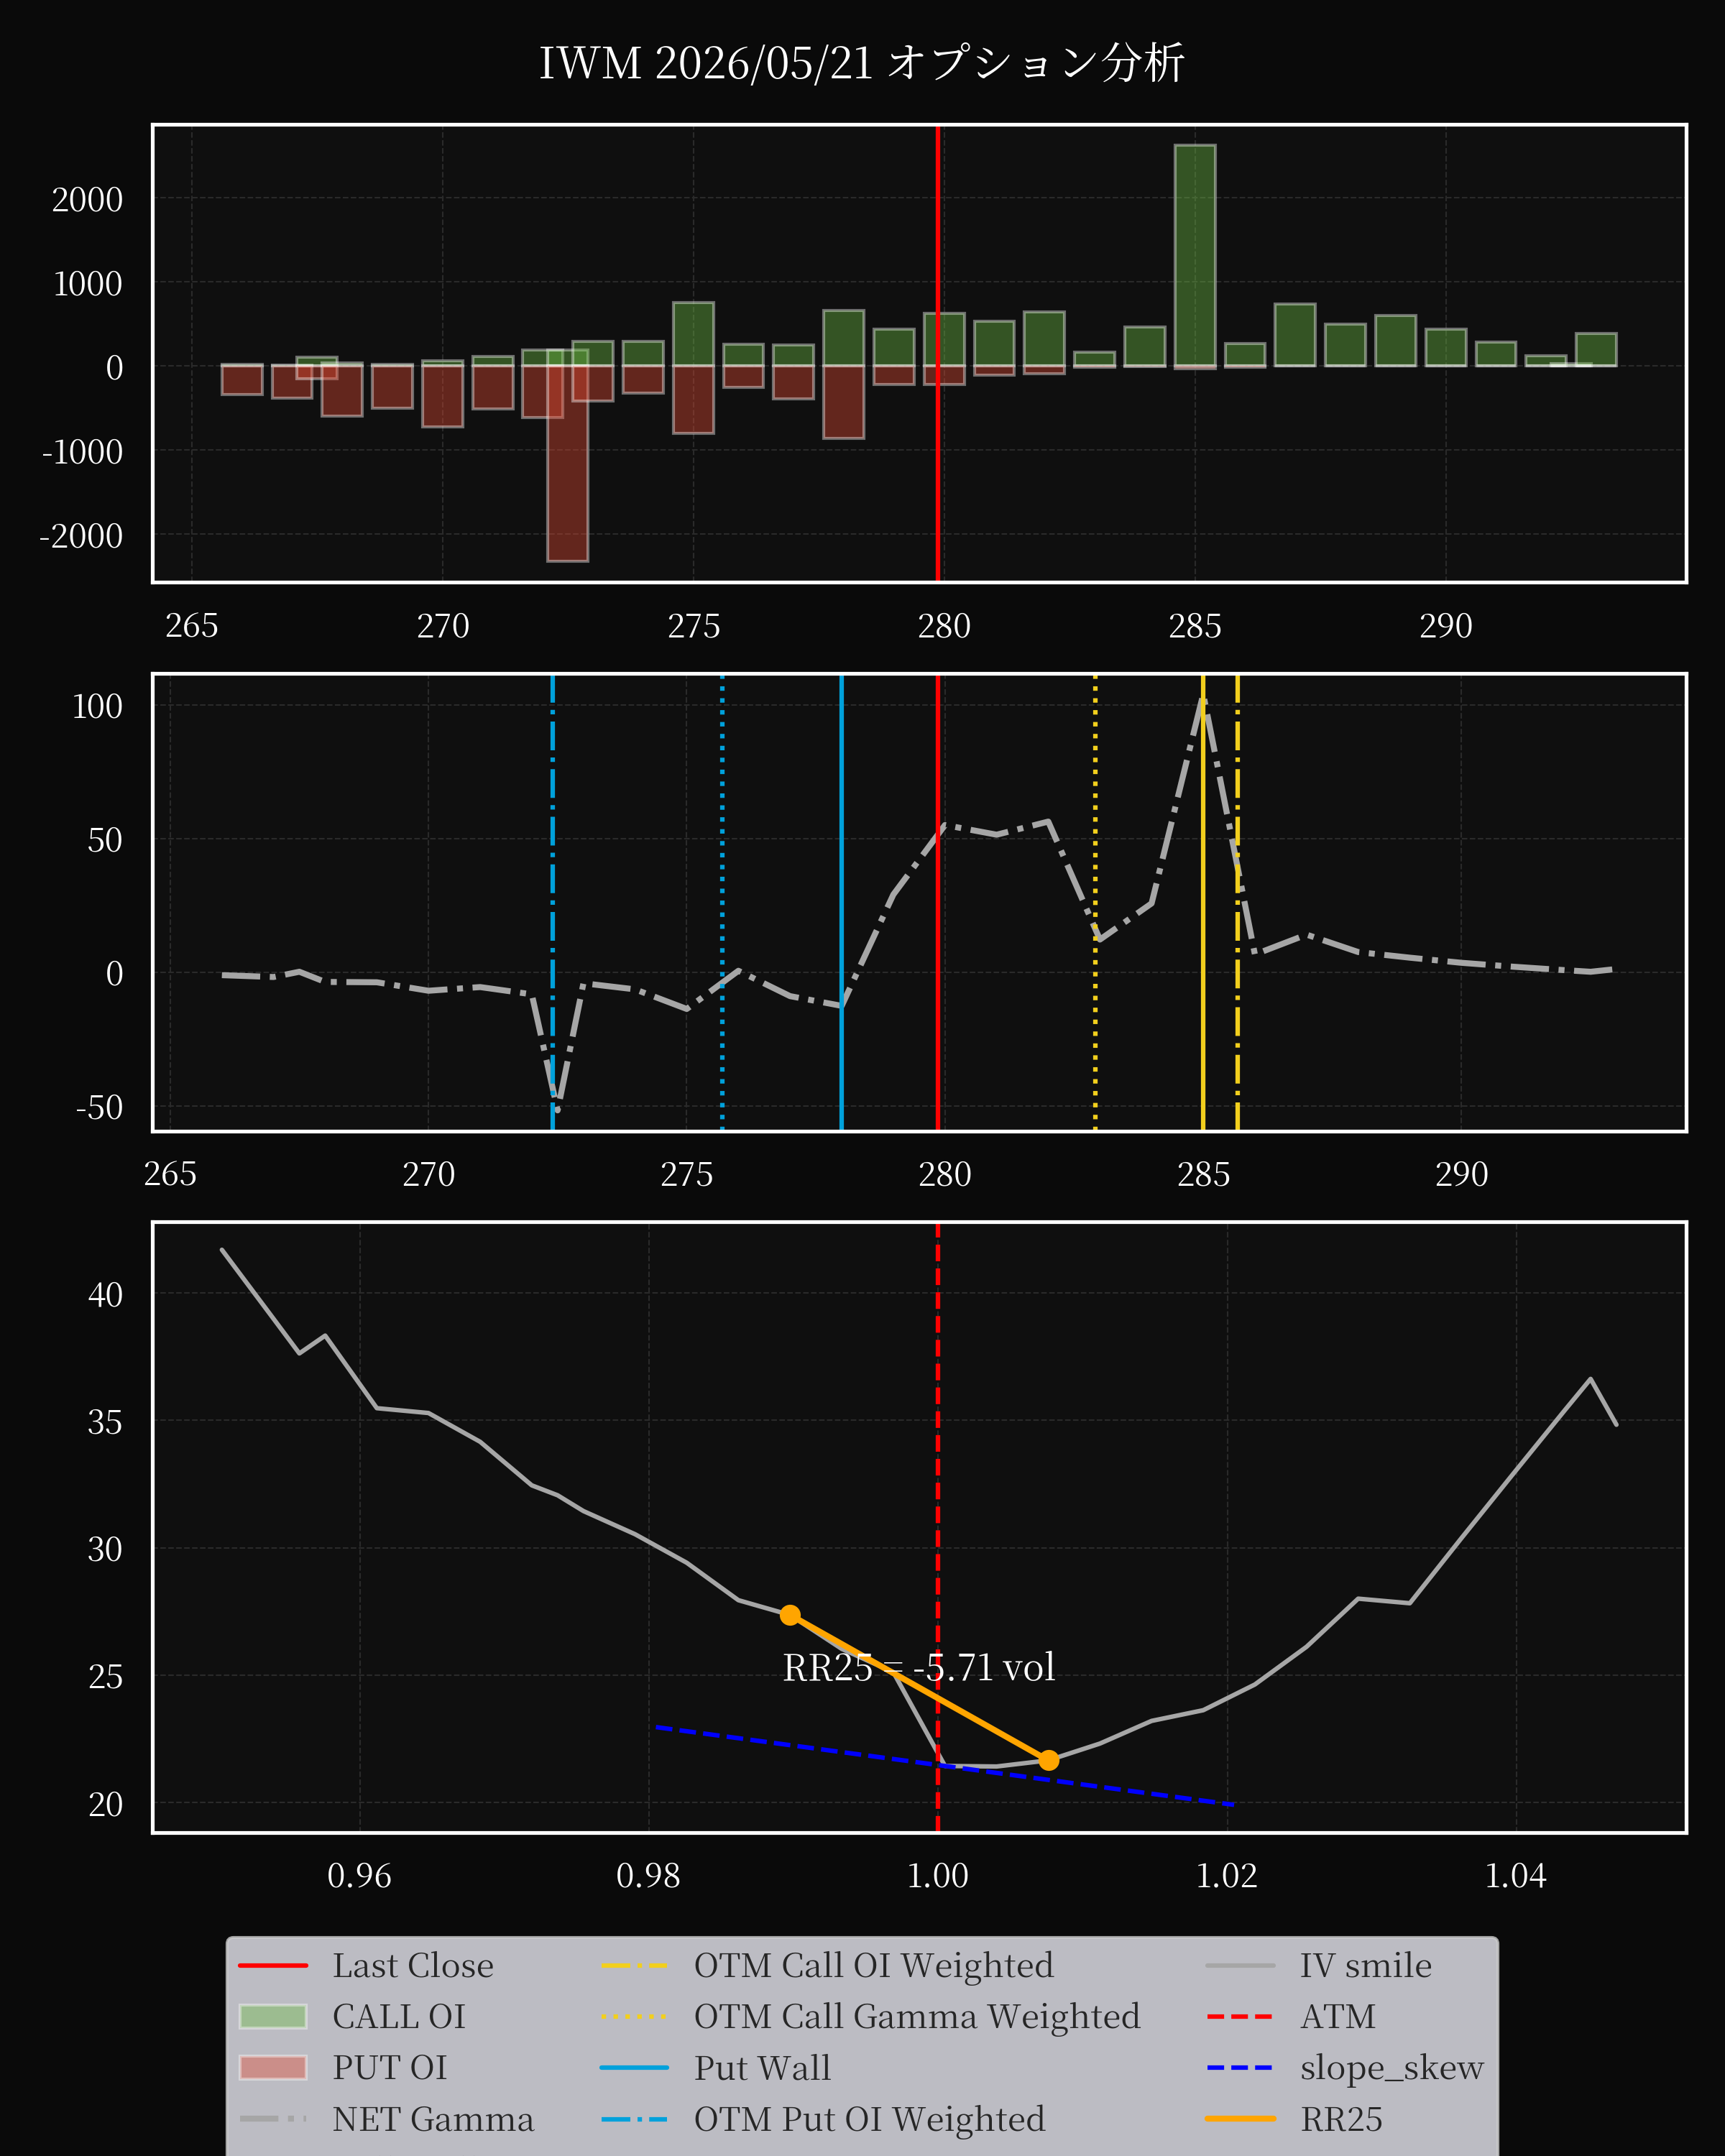
Task: Click the tallest green call OI bar at 285
Action: pos(1195,256)
